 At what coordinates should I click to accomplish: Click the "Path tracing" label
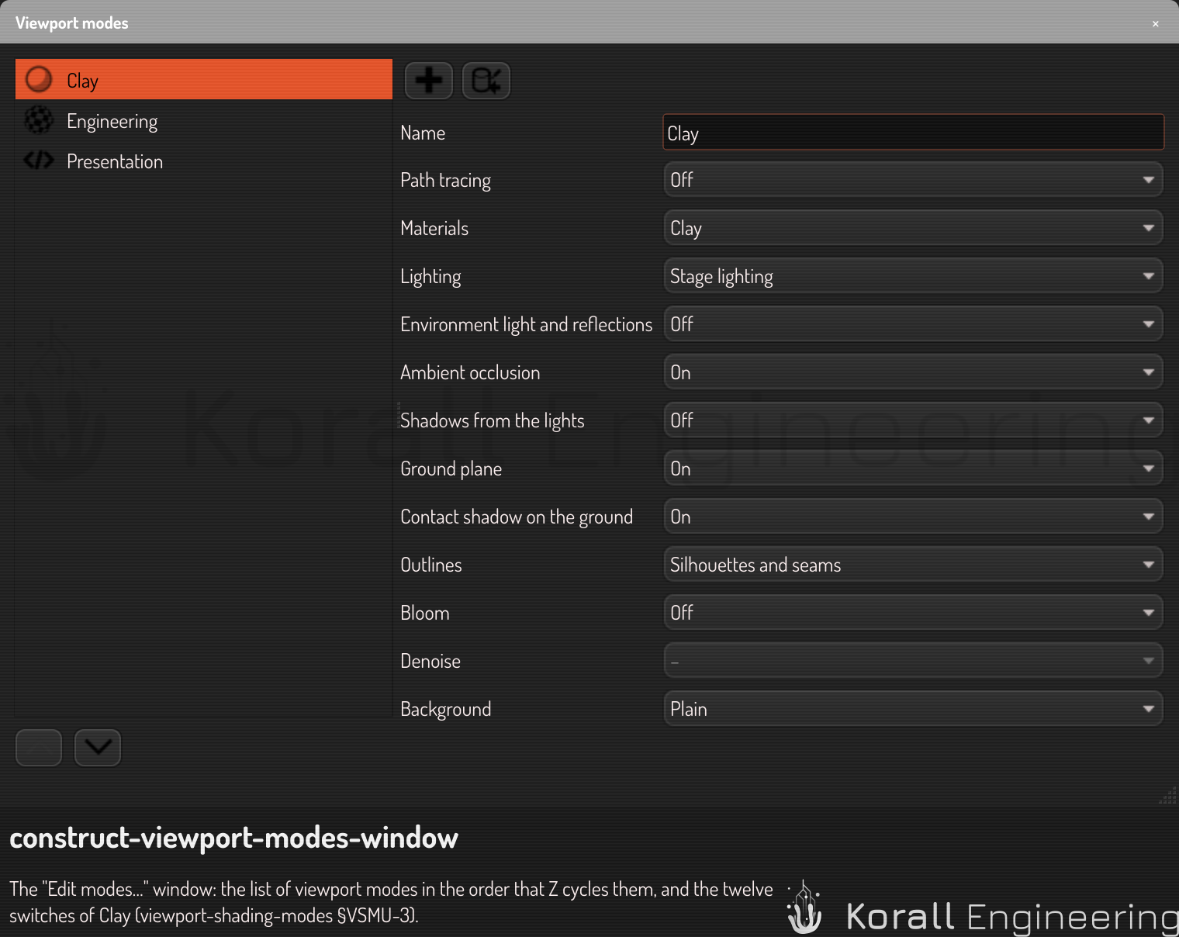click(x=445, y=181)
